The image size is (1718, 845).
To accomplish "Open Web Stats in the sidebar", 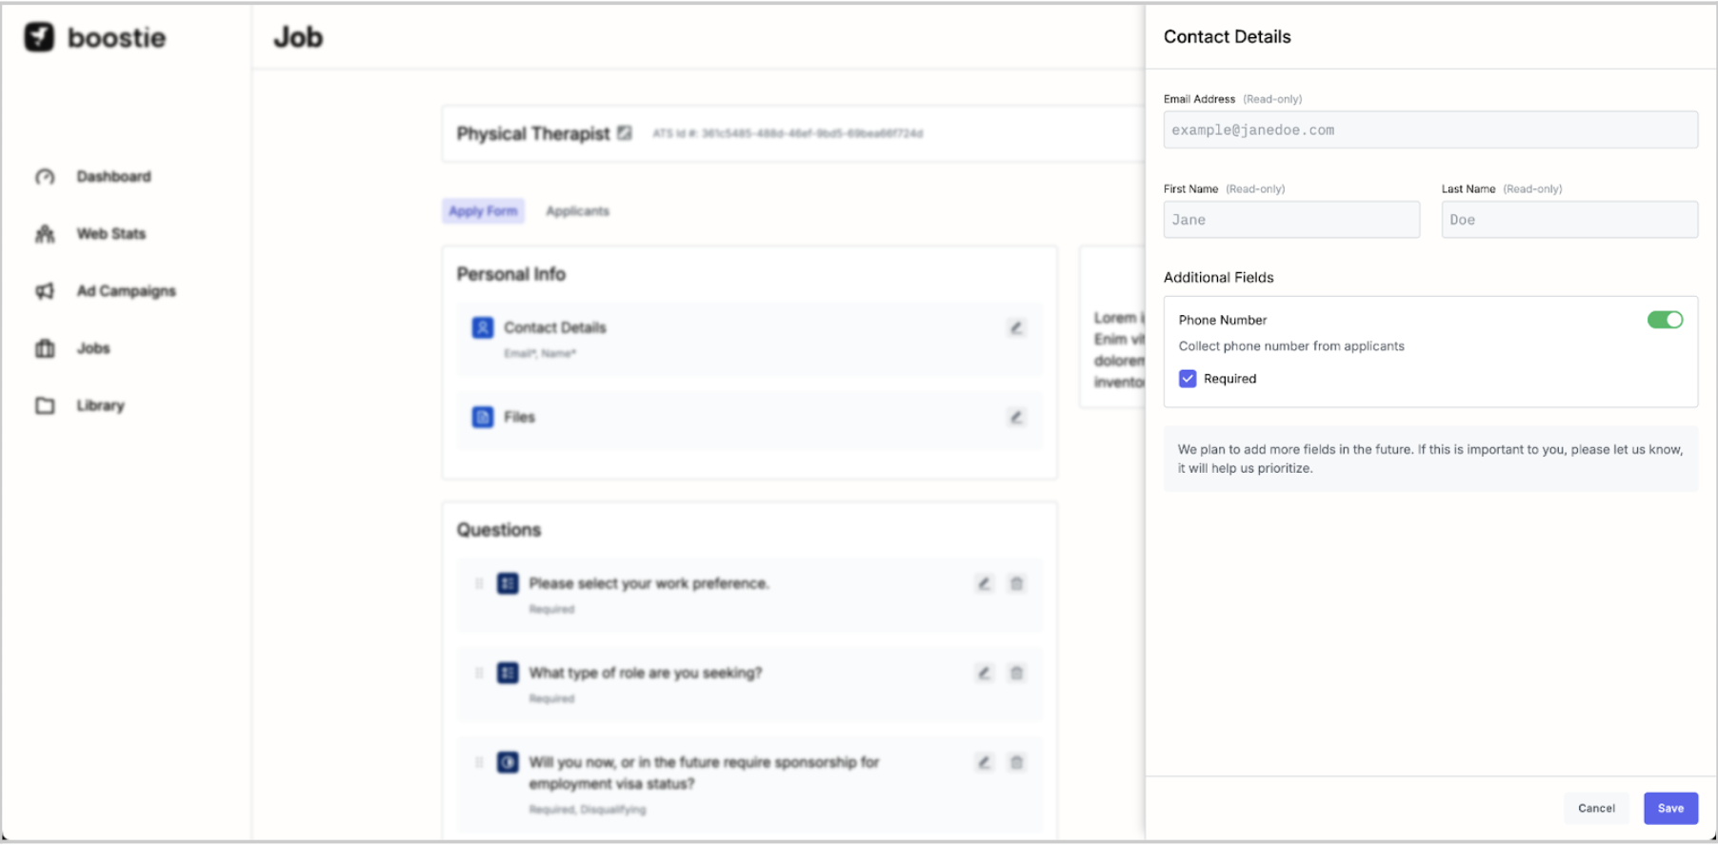I will (110, 234).
